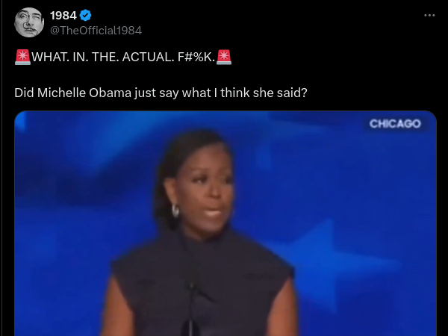
Task: Click the blue verified badge
Action: point(85,15)
